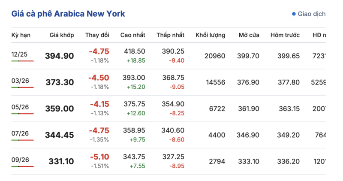Click the Khối lượng column header
This screenshot has height=181, width=343.
pos(210,35)
